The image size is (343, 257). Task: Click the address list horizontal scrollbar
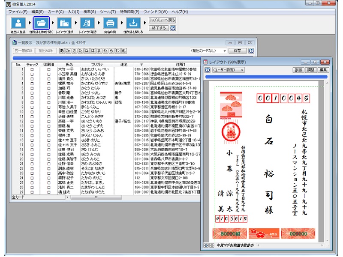coord(90,197)
